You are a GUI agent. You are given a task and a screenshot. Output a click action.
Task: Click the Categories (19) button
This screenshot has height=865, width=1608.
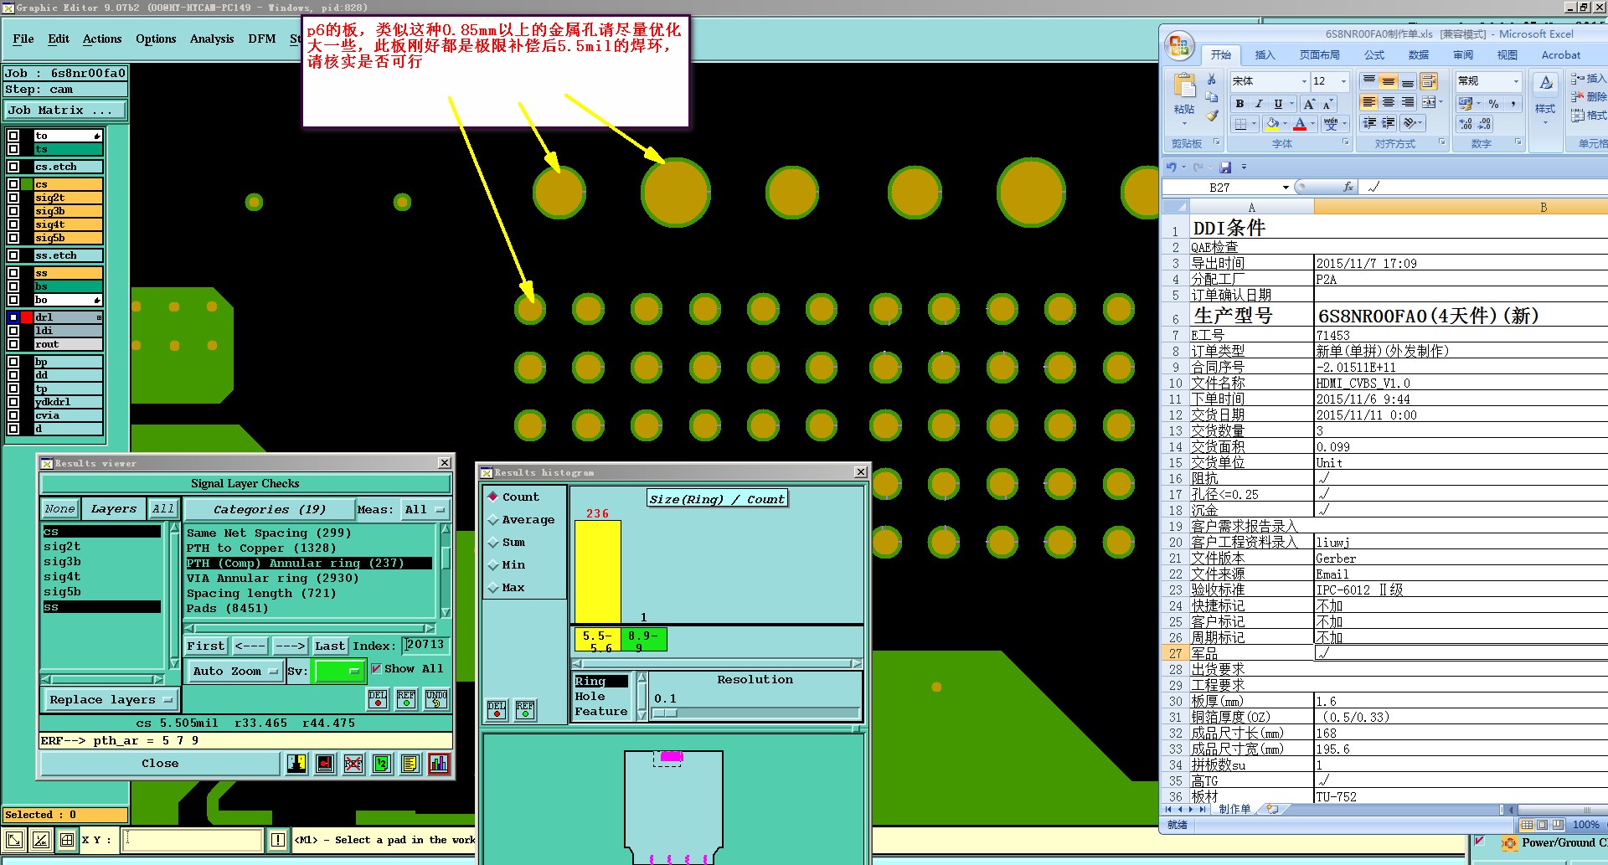pos(270,509)
